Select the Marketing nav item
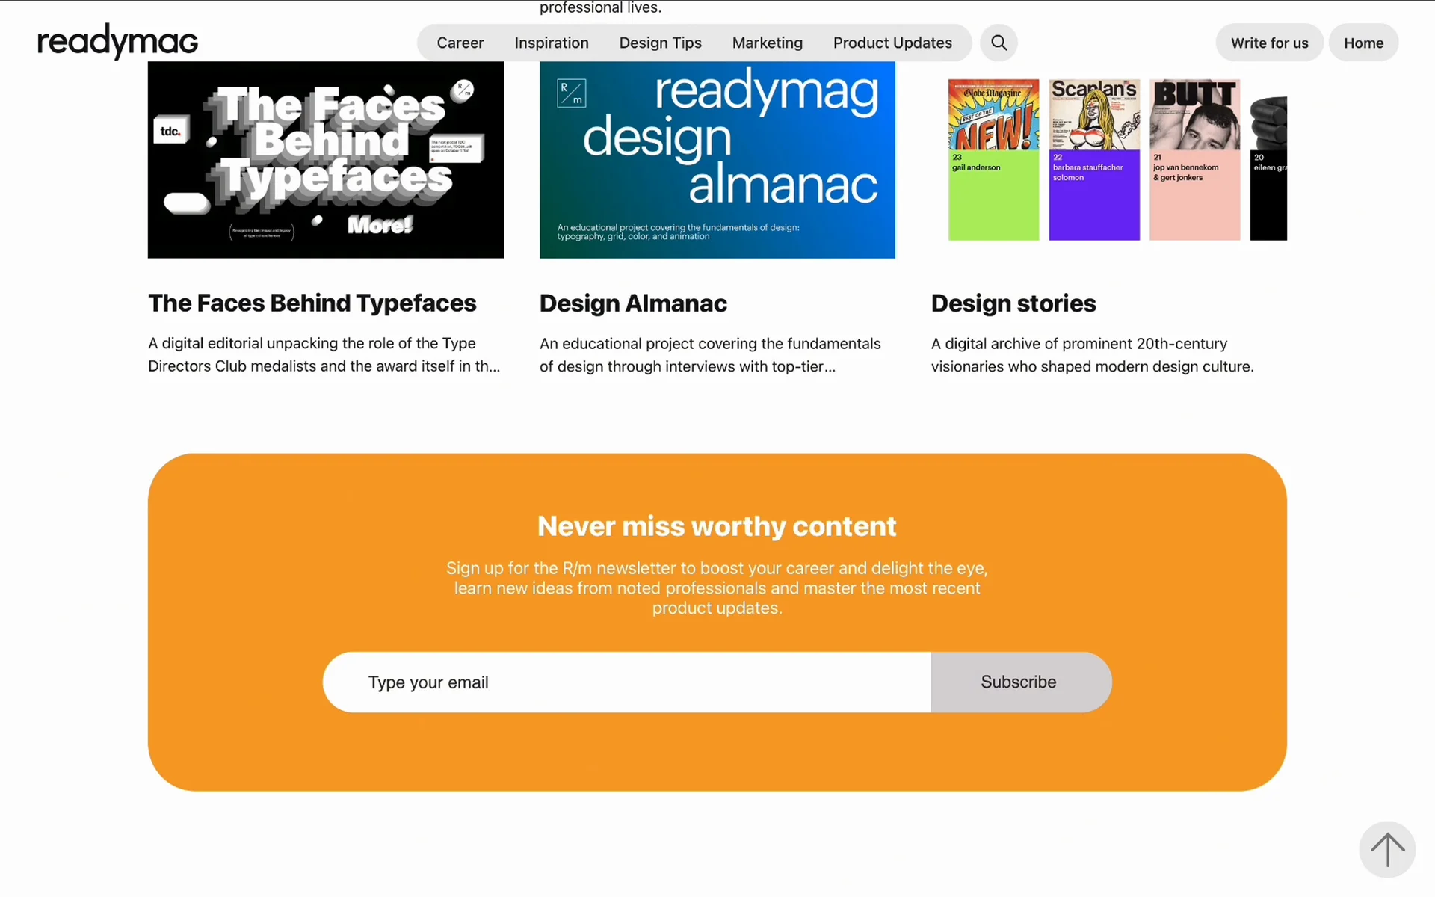1435x897 pixels. pos(768,43)
